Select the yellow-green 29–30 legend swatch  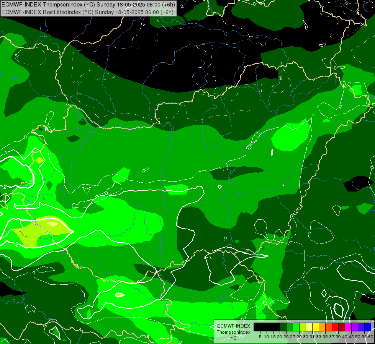click(x=303, y=327)
